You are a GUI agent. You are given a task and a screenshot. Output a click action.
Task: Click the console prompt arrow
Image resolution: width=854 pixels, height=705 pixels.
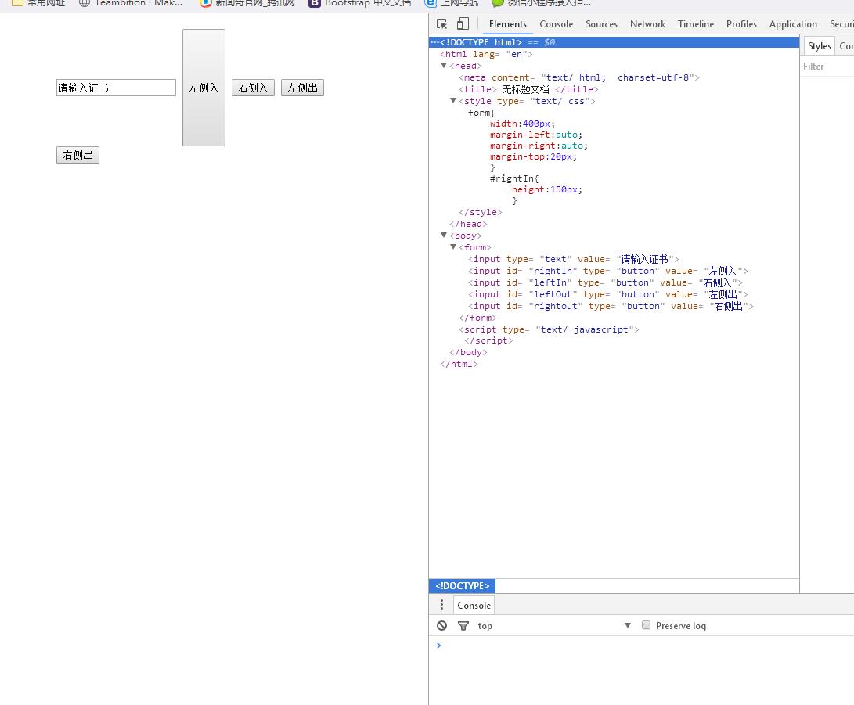click(439, 645)
